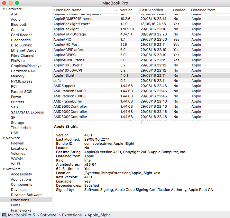Sort by the Obtained from column header
The image size is (230, 218).
(203, 10)
